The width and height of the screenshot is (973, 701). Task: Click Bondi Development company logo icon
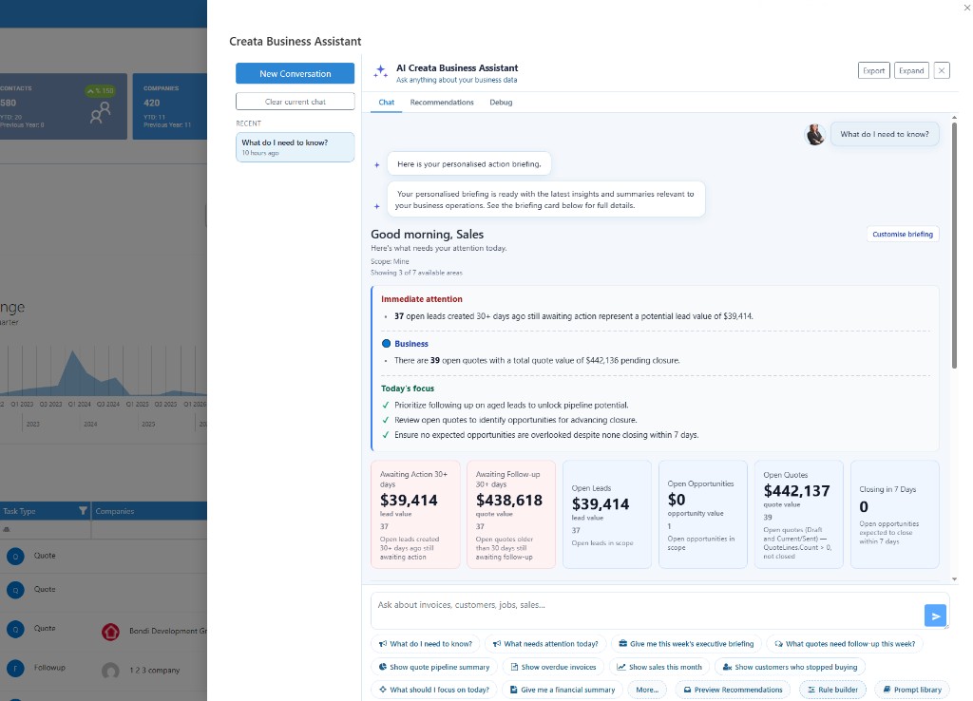(110, 632)
